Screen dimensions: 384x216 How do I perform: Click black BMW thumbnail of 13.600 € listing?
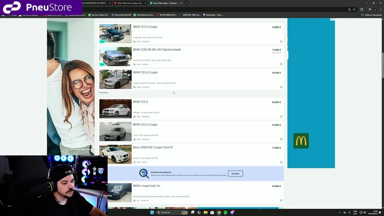point(115,34)
